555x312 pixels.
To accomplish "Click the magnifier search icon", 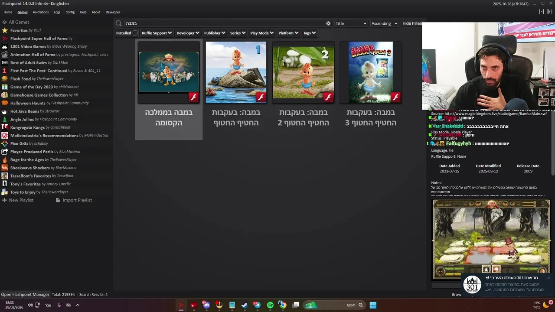I will coord(118,23).
